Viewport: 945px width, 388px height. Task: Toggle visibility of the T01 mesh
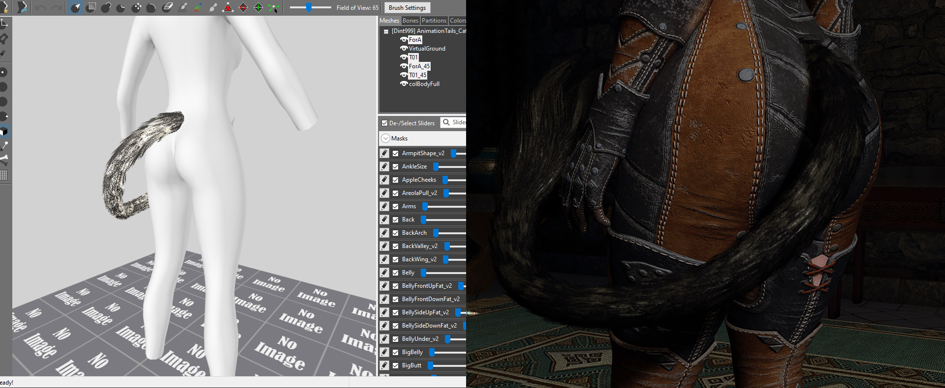(404, 57)
